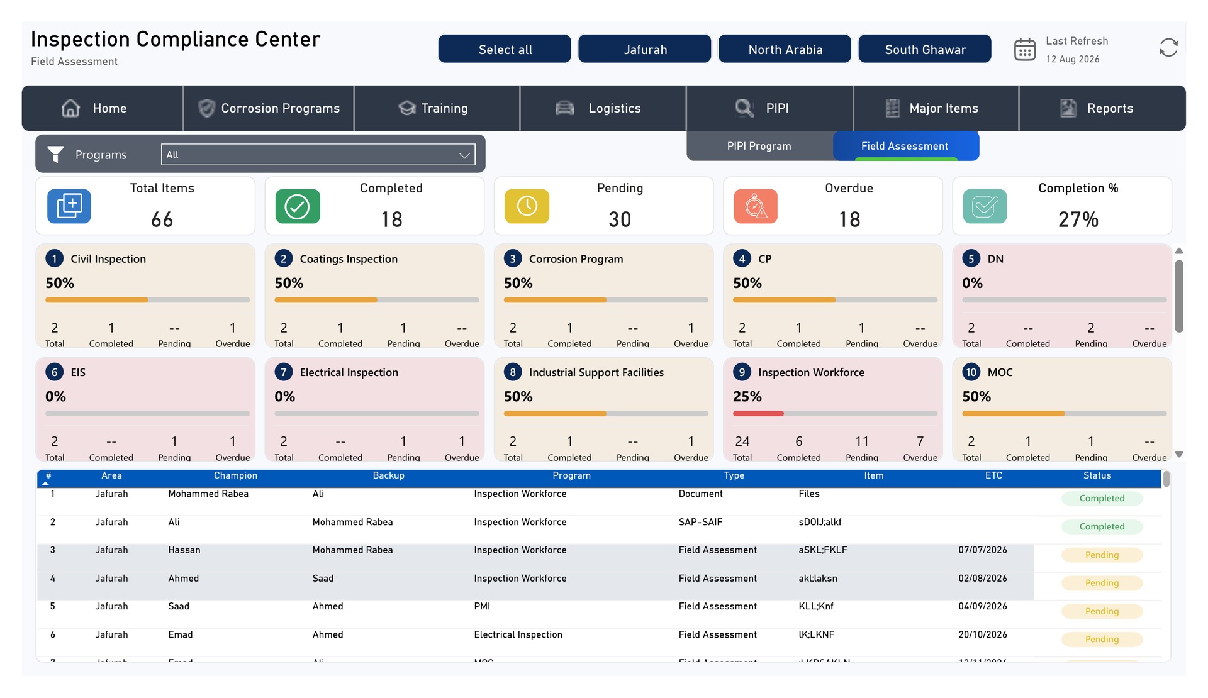
Task: Select the Field Assessment sub-tab
Action: [x=906, y=146]
